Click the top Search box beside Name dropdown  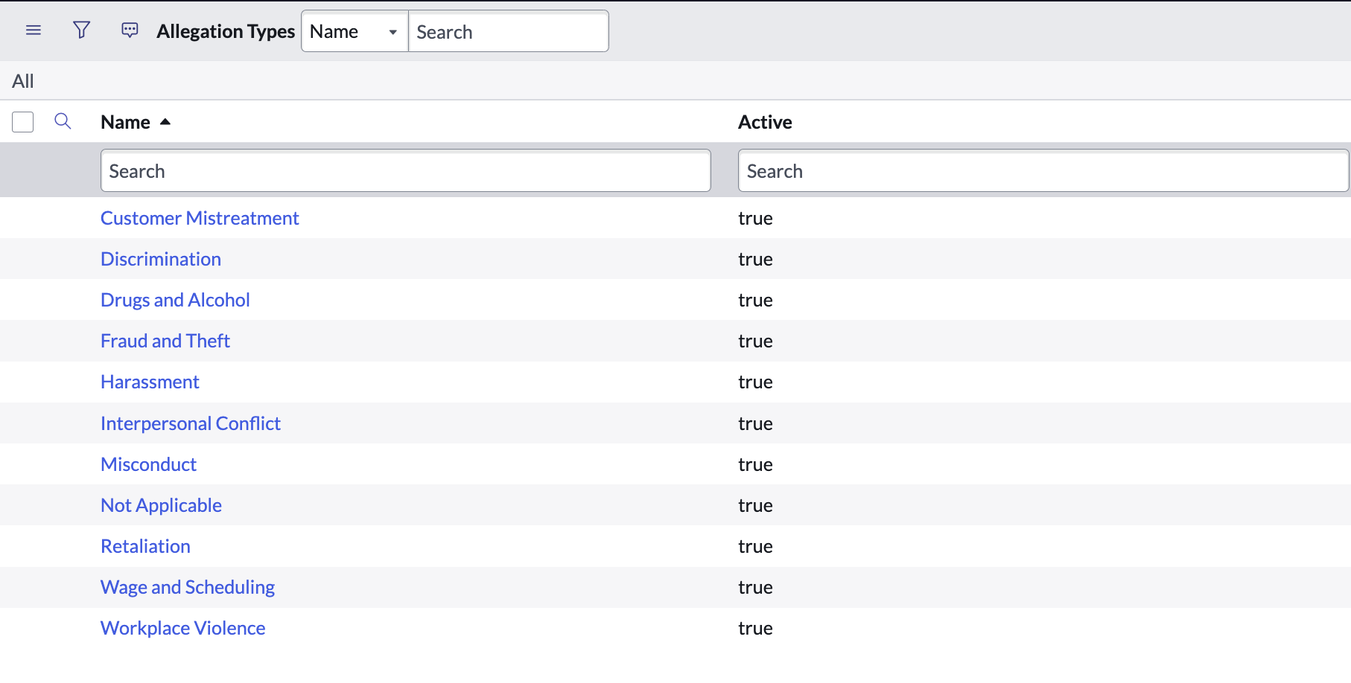(x=509, y=31)
